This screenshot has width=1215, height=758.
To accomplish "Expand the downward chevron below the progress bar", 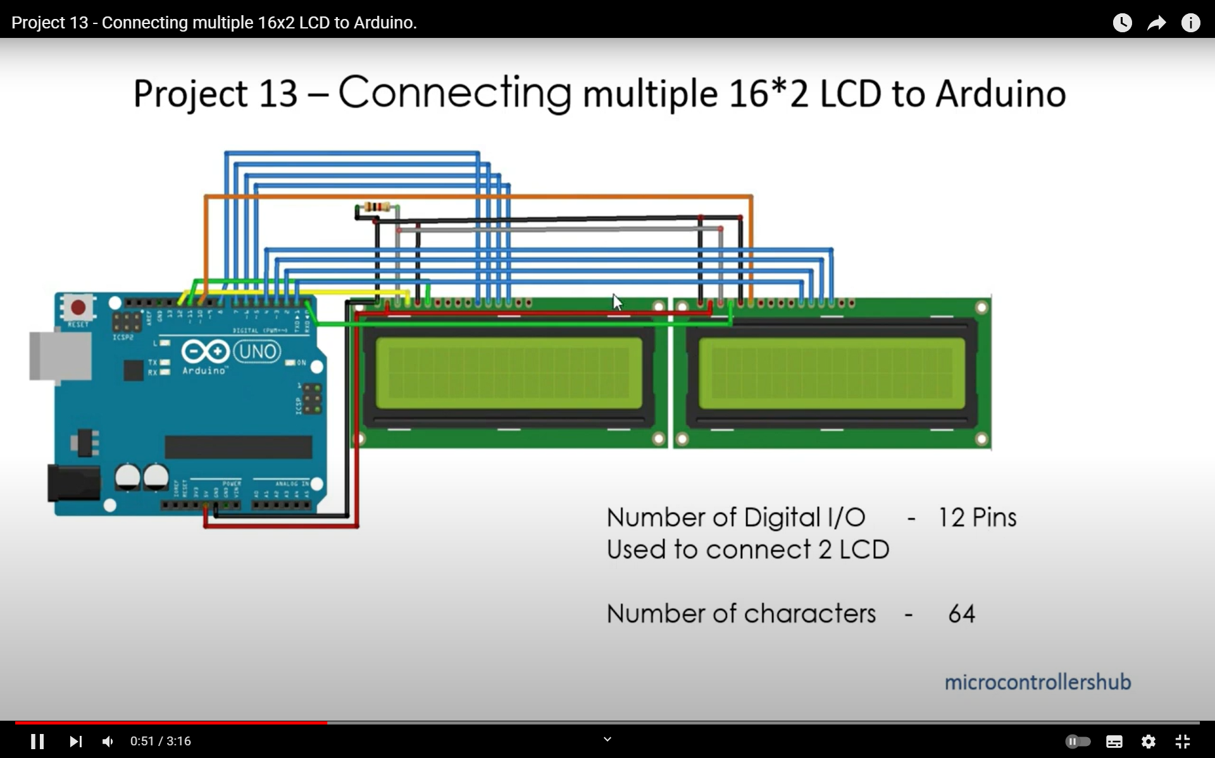I will 607,738.
